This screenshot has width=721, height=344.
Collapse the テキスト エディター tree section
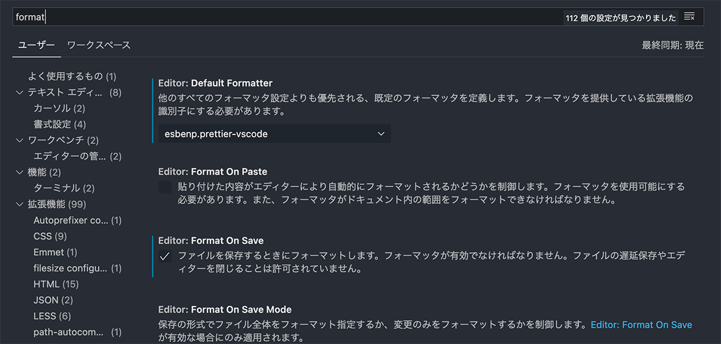point(19,92)
